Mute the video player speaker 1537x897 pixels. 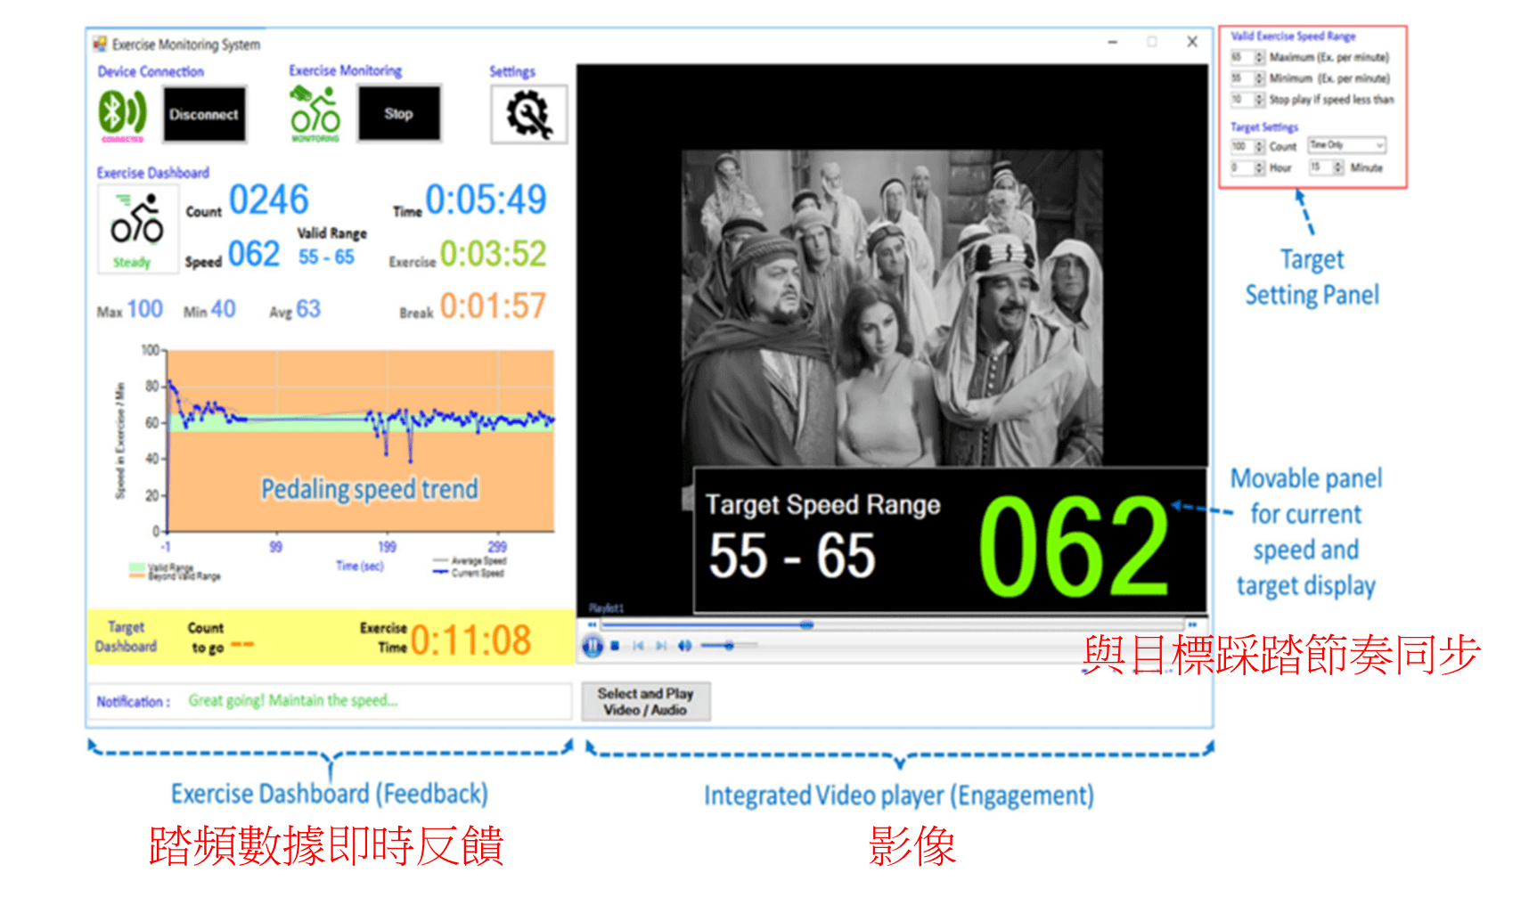click(684, 646)
